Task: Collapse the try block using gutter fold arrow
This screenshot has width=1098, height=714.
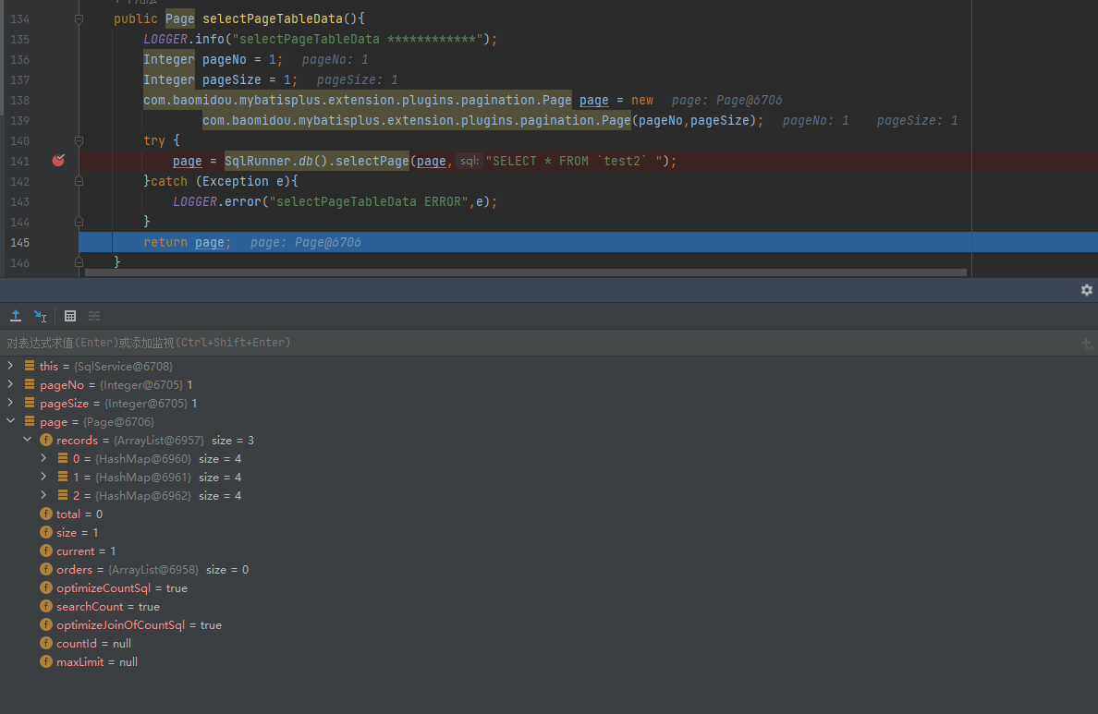Action: (x=79, y=139)
